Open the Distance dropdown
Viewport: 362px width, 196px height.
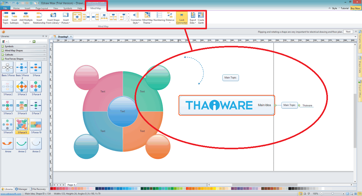(170, 17)
